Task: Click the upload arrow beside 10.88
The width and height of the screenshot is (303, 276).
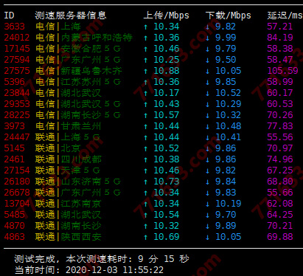Action: [x=145, y=71]
